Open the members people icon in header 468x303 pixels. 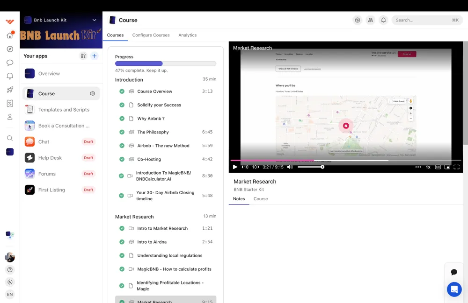tap(370, 20)
